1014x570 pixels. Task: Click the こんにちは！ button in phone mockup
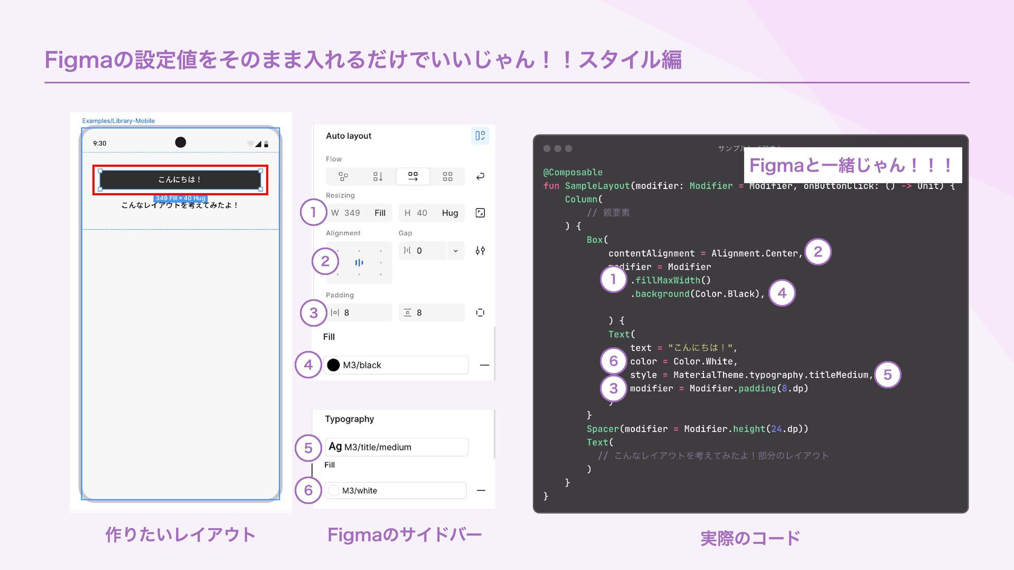click(x=180, y=179)
